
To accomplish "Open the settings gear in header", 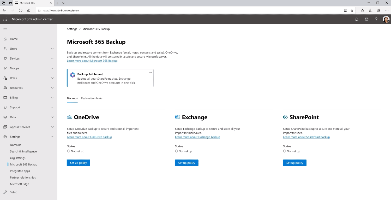I will (366, 19).
